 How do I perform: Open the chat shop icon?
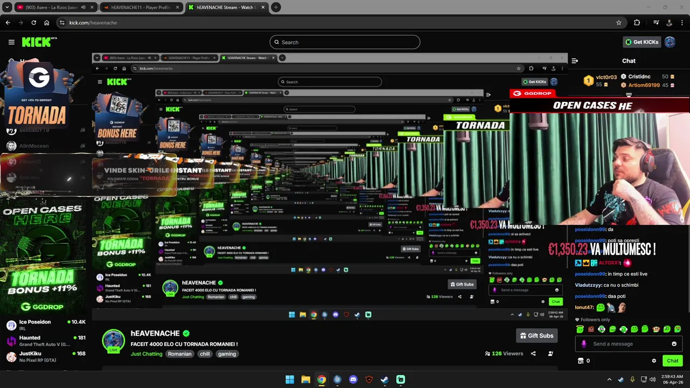pos(581,361)
